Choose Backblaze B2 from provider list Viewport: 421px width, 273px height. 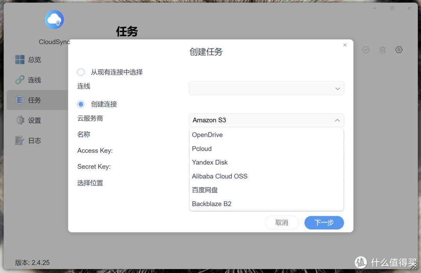pyautogui.click(x=266, y=204)
